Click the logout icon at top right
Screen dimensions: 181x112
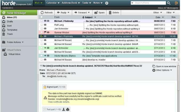click(x=176, y=3)
